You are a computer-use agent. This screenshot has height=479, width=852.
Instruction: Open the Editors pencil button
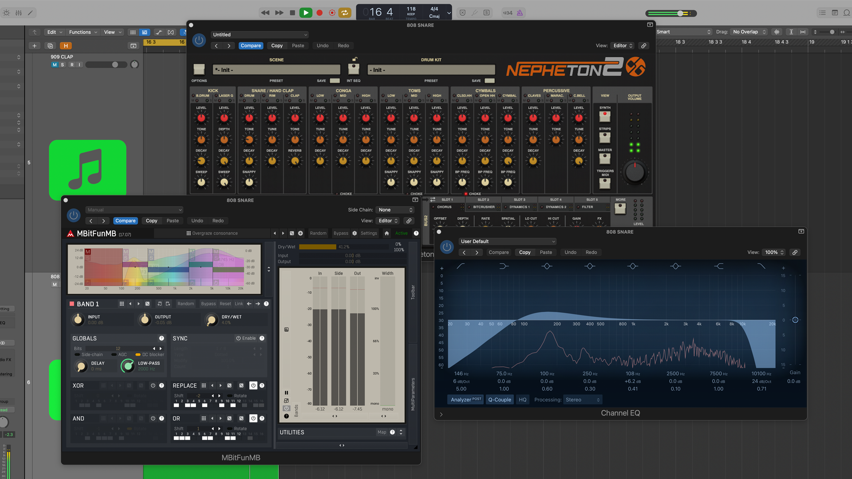[x=30, y=13]
